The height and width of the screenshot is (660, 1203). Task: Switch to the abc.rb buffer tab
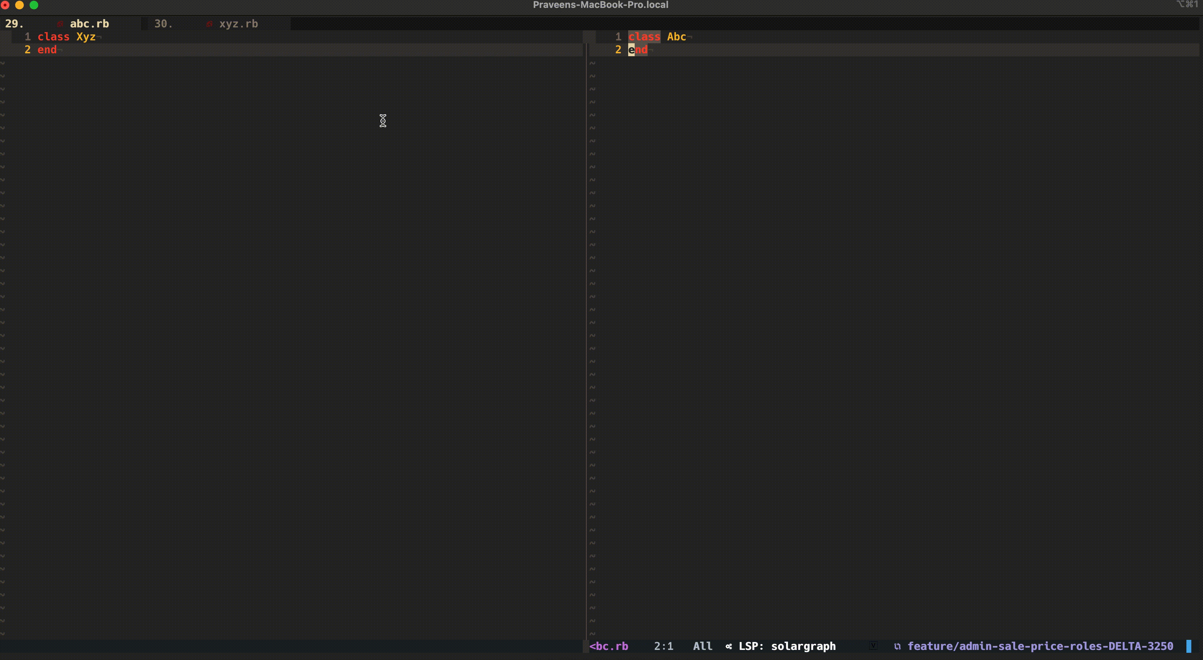[89, 24]
